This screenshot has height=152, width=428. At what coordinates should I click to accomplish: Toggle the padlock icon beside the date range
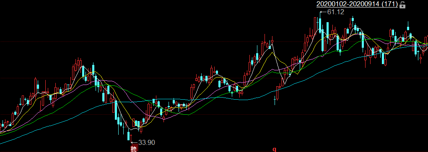pyautogui.click(x=402, y=4)
